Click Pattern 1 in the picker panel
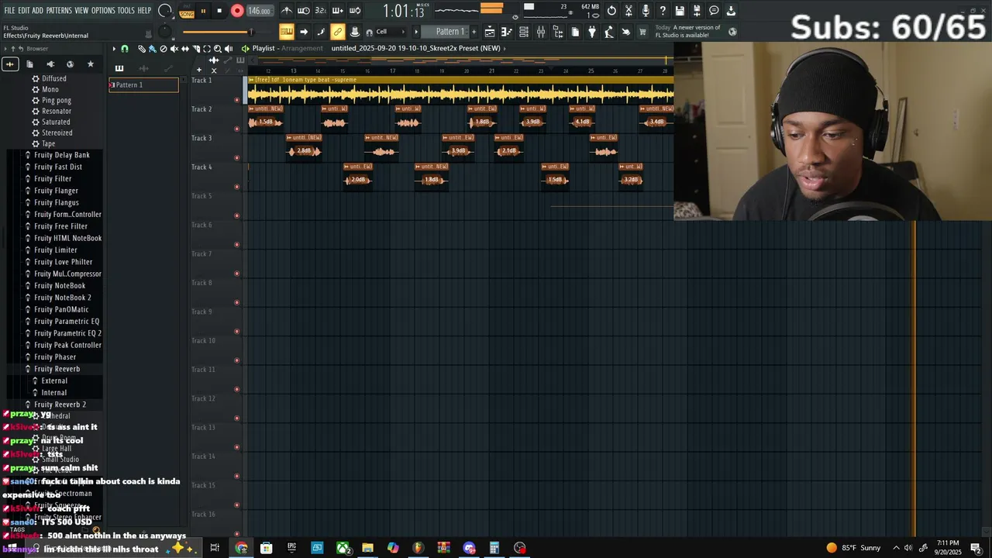The height and width of the screenshot is (558, 992). point(143,85)
